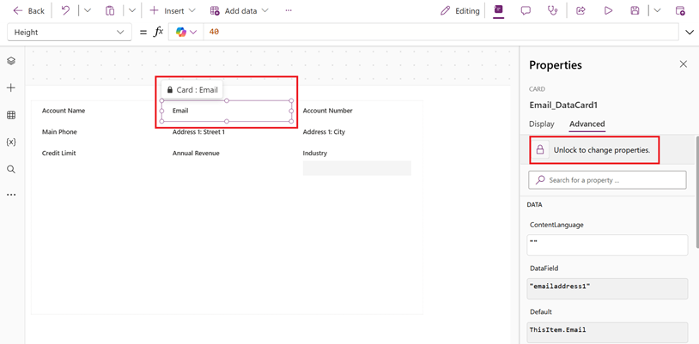
Task: Click the Paste clipboard icon
Action: point(110,10)
